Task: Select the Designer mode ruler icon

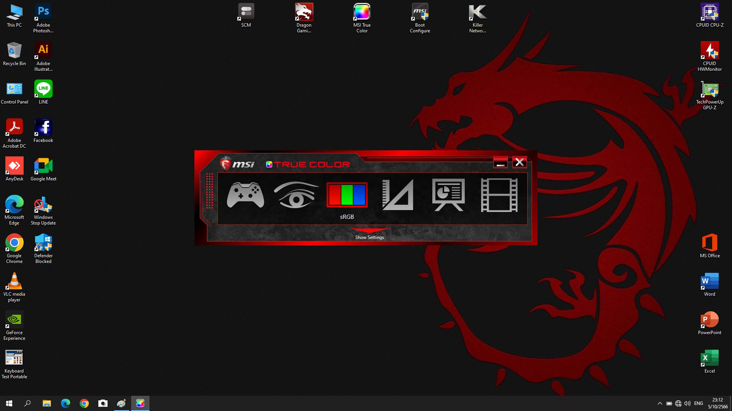Action: tap(398, 195)
